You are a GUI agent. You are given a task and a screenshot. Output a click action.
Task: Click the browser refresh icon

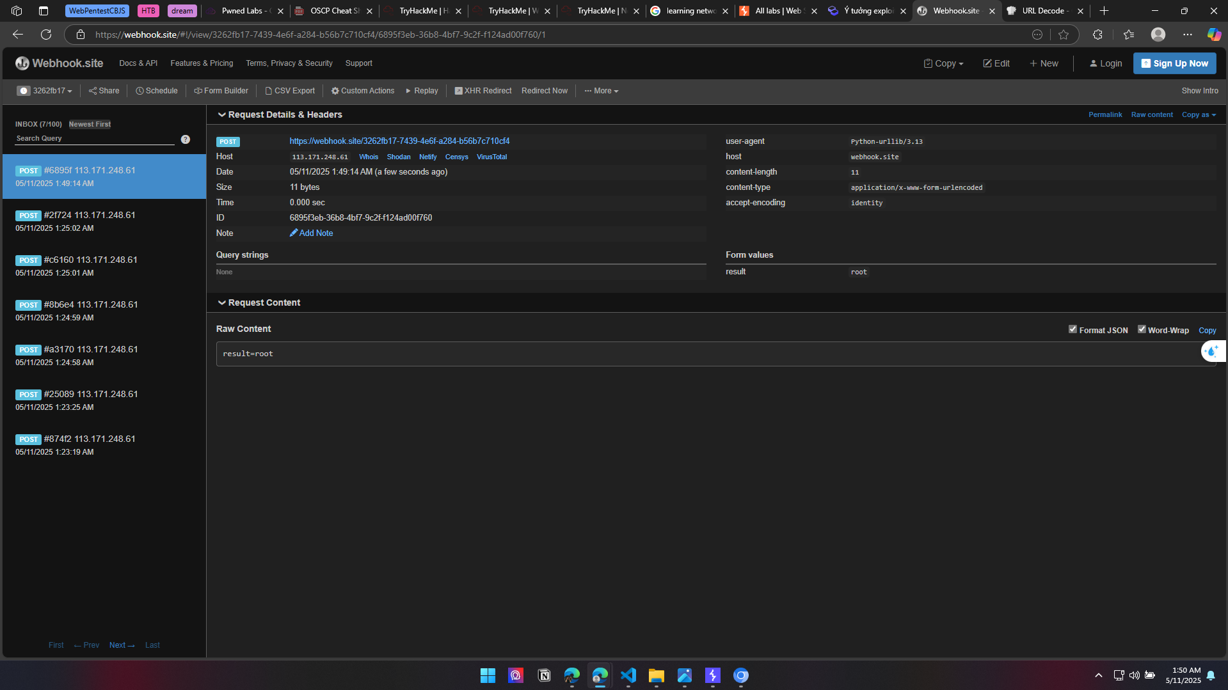point(46,35)
